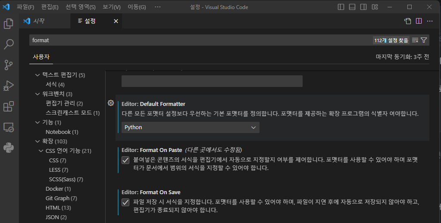
Task: Click gear icon beside Default Formatter
Action: (110, 103)
